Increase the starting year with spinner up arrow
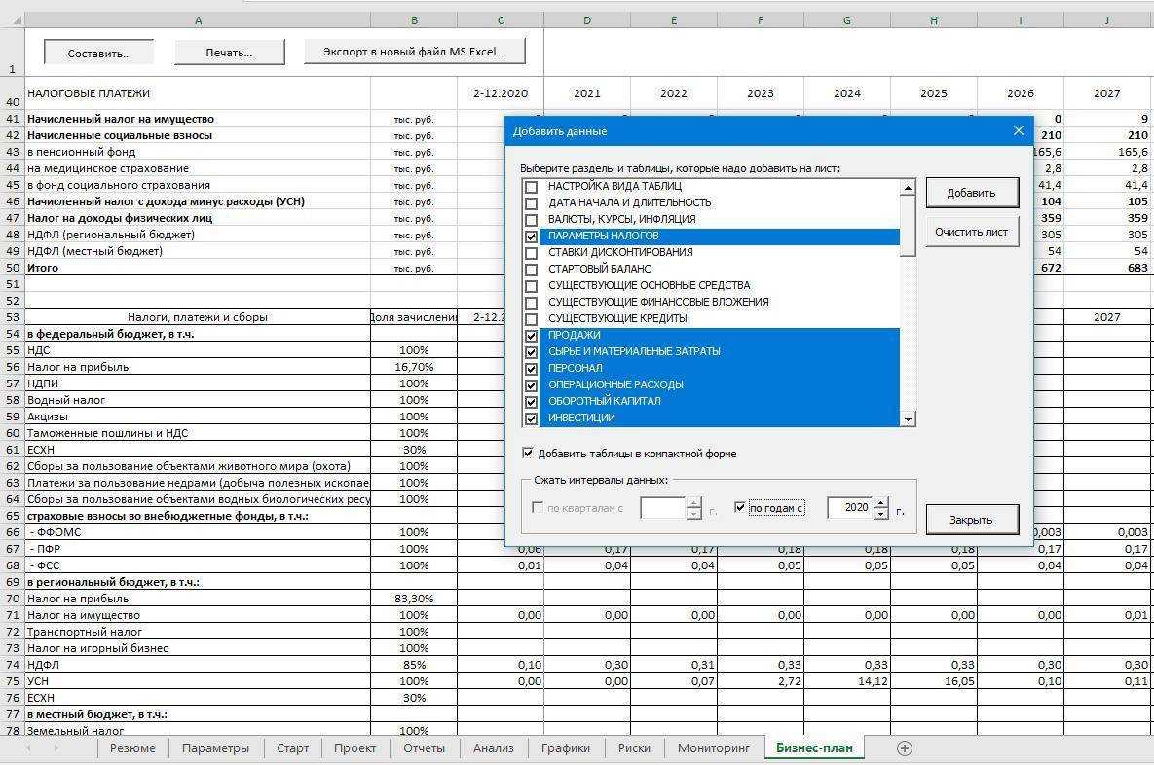The height and width of the screenshot is (765, 1154). point(881,502)
